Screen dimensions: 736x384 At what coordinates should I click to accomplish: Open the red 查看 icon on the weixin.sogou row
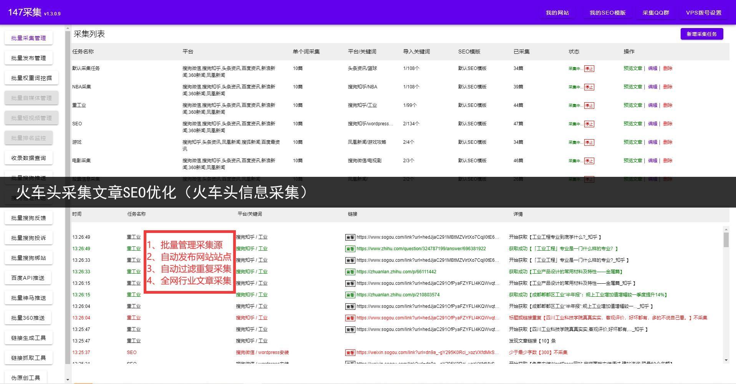[350, 352]
